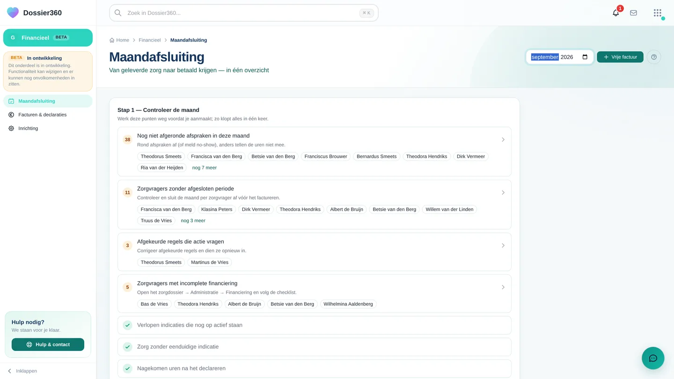Click the help question mark icon
Image resolution: width=674 pixels, height=379 pixels.
654,57
